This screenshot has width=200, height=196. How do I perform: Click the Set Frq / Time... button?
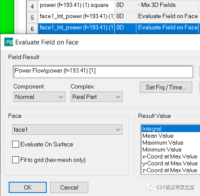click(166, 87)
